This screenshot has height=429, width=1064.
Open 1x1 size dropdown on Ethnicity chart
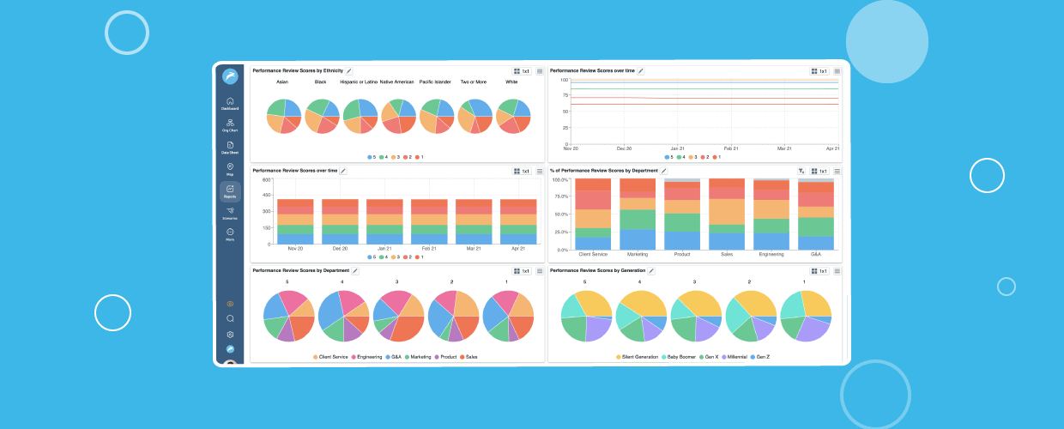522,71
